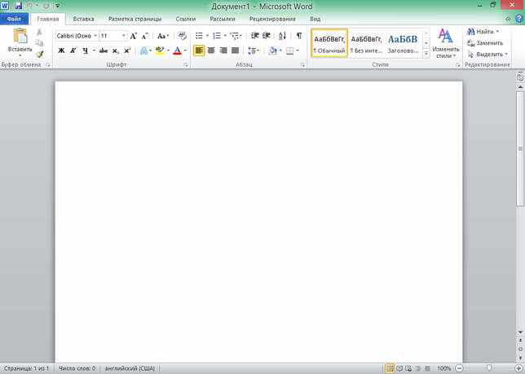Open the Borders dropdown arrow
Image resolution: width=525 pixels, height=374 pixels.
(298, 51)
